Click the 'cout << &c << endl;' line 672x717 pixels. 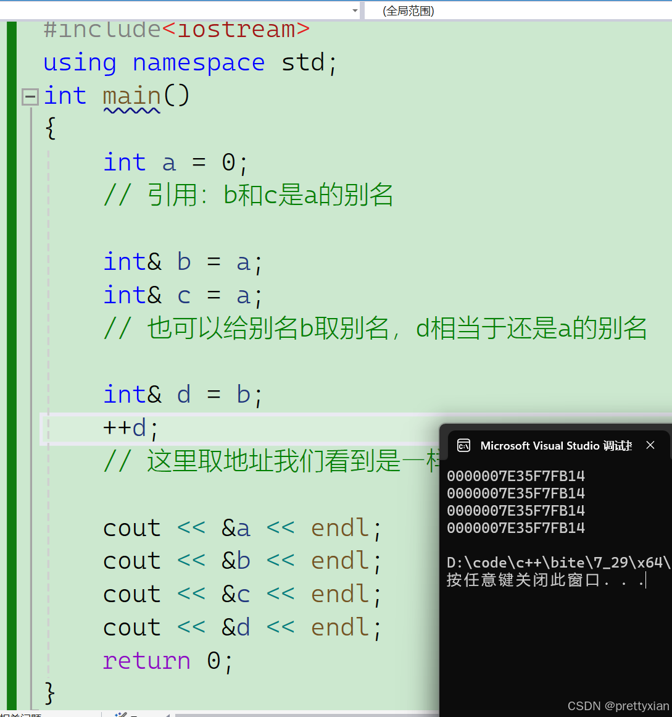(242, 595)
